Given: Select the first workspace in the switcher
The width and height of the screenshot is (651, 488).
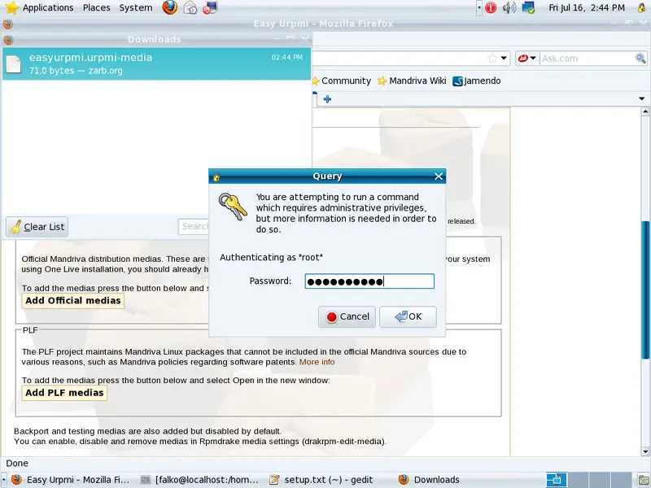Looking at the screenshot, I should tap(557, 480).
